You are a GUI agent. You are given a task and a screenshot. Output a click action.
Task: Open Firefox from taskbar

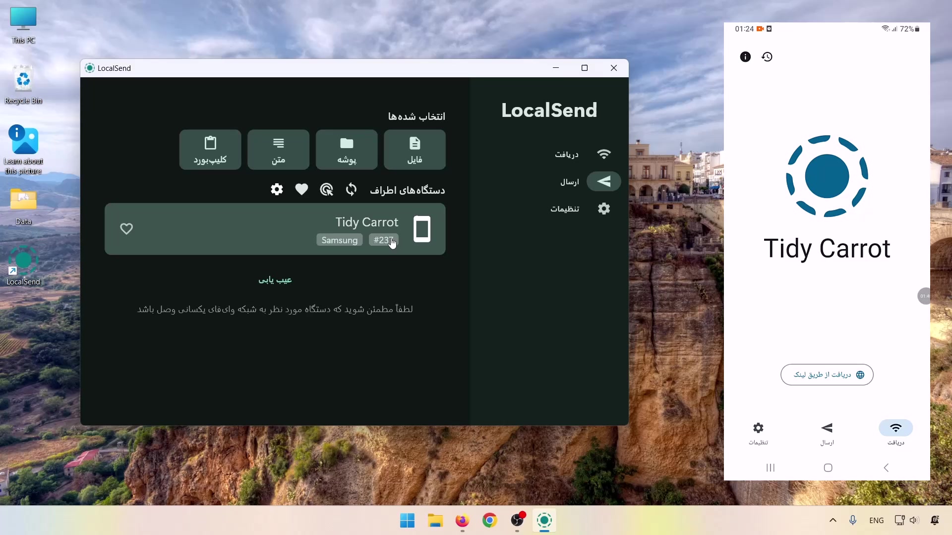(462, 521)
